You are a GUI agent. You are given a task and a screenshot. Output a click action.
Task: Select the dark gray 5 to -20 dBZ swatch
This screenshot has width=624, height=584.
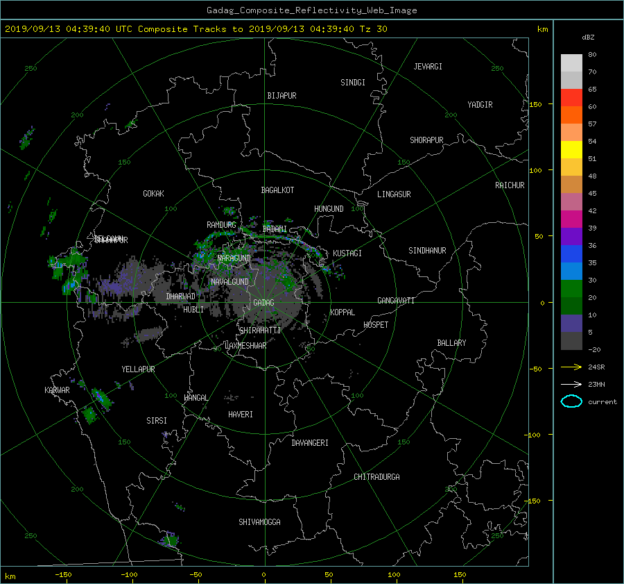571,341
